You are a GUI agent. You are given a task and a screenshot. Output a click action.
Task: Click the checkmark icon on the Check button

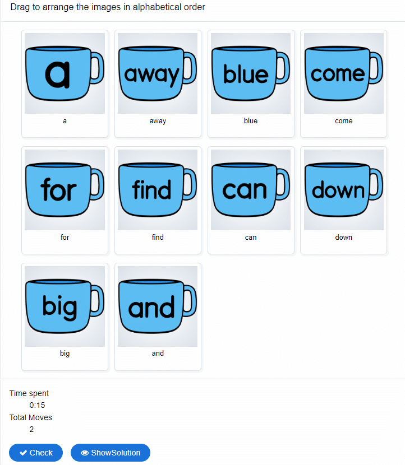[x=23, y=453]
